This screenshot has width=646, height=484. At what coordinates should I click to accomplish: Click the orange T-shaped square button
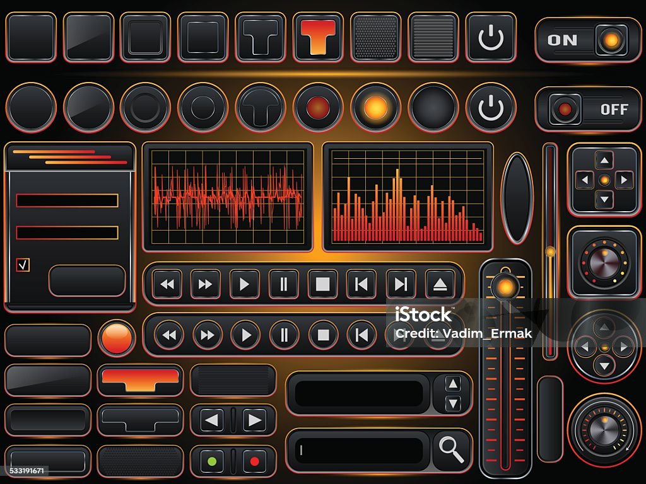point(318,37)
